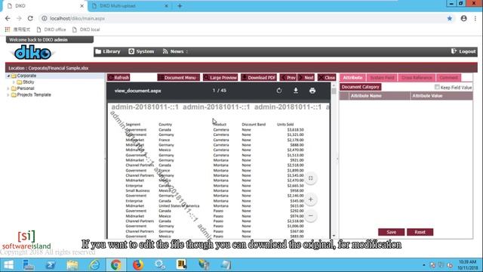This screenshot has height=272, width=483.
Task: Open PowerShell from the taskbar
Action: [51, 265]
